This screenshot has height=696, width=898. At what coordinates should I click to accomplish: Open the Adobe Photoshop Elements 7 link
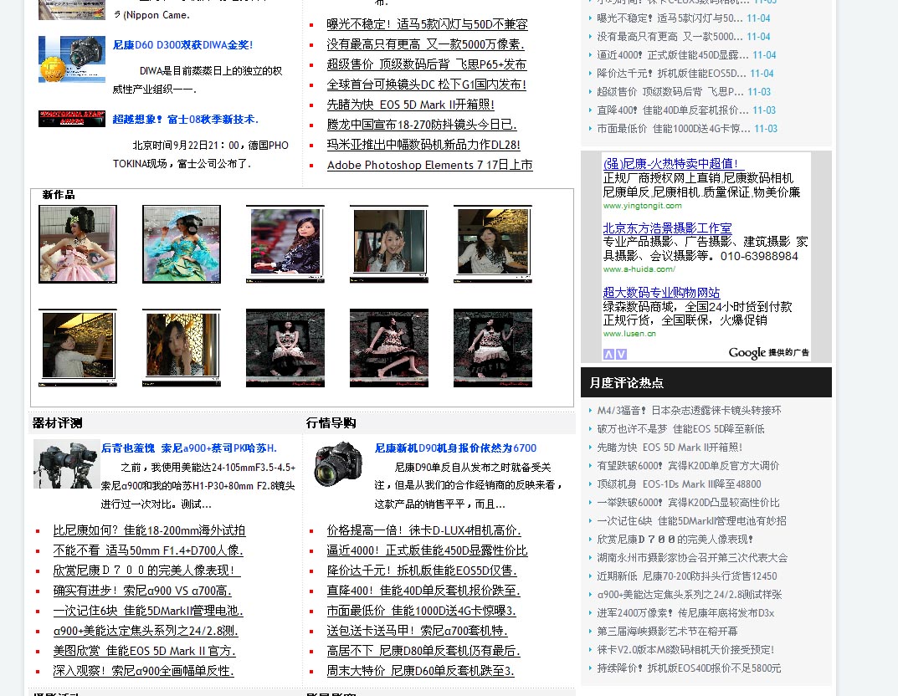[x=429, y=165]
